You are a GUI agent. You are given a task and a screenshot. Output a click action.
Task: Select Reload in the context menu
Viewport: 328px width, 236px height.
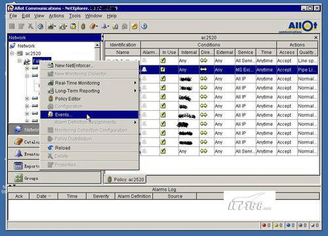[x=89, y=148]
